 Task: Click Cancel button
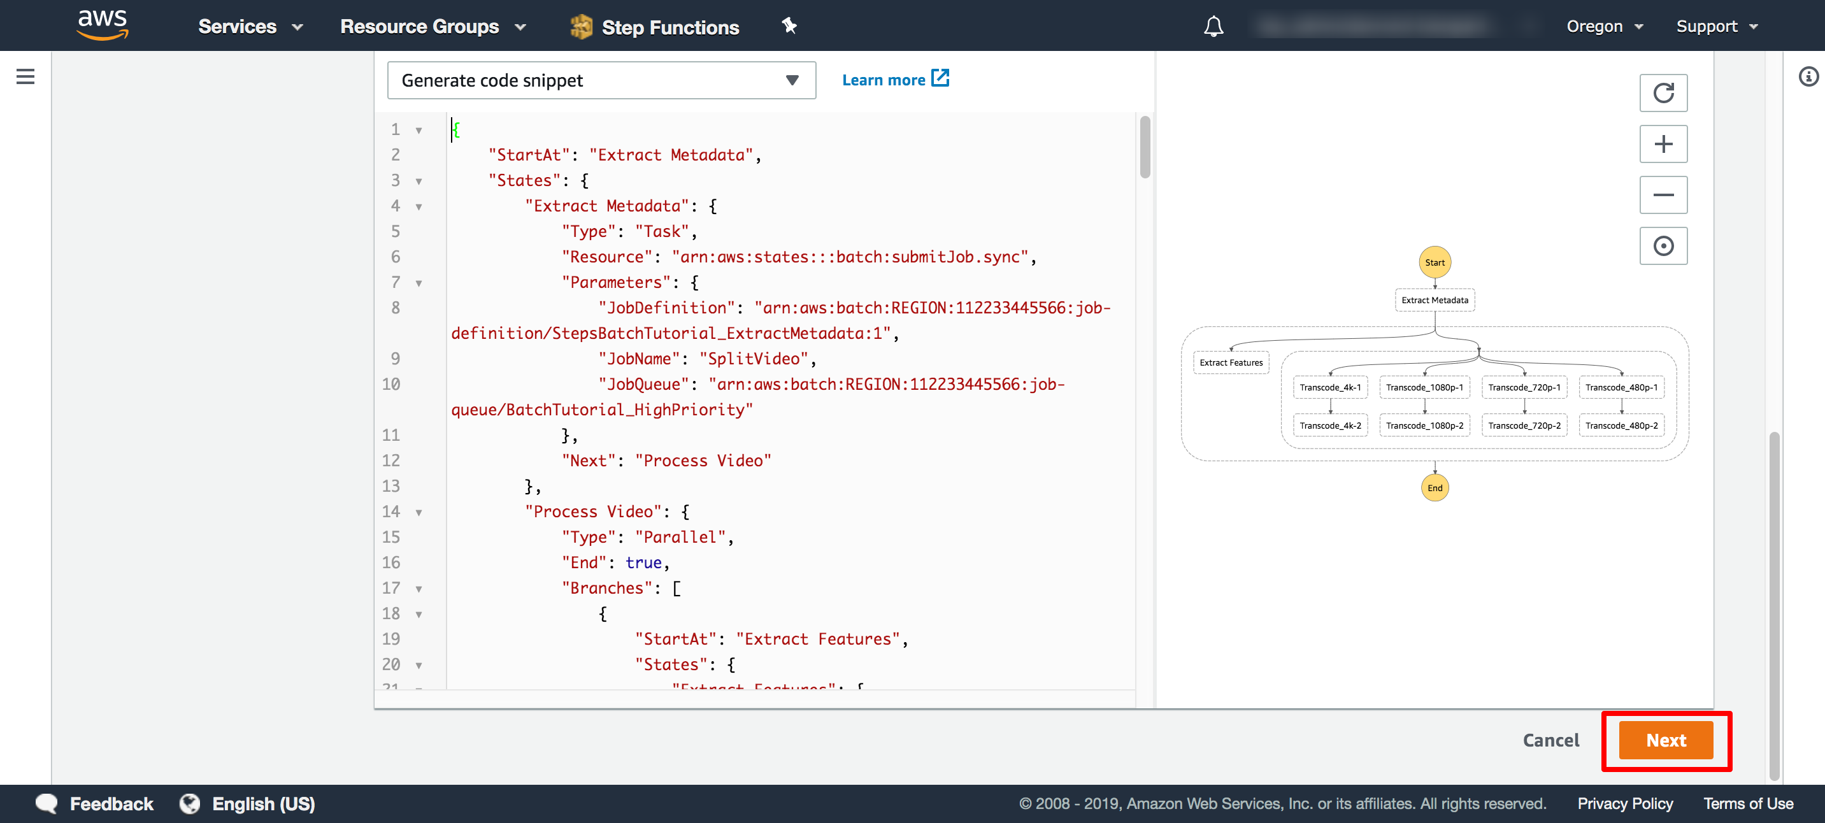[x=1550, y=740]
